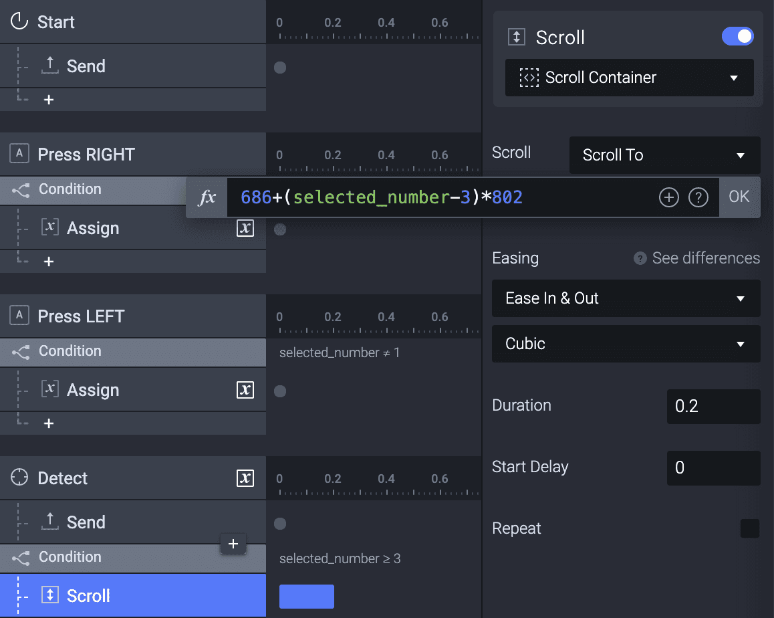Open variable box on Press LEFT Assign row

coord(245,390)
